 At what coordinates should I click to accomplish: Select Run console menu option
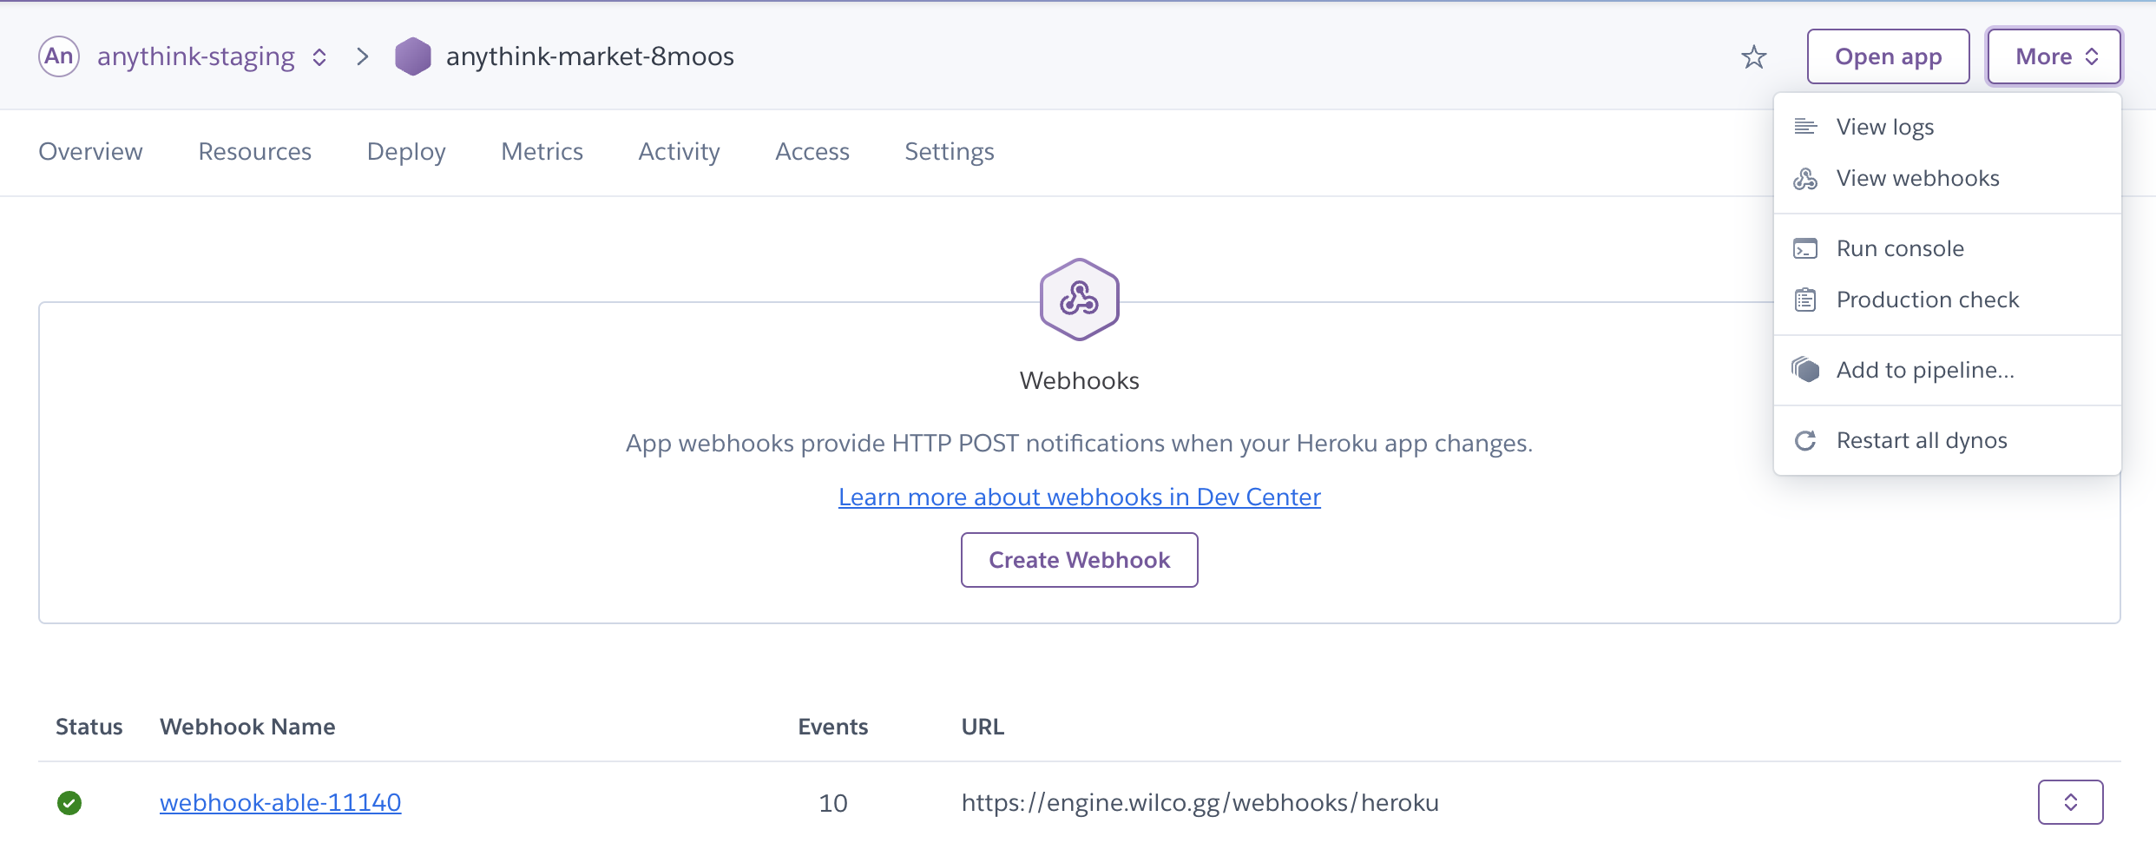click(1948, 248)
